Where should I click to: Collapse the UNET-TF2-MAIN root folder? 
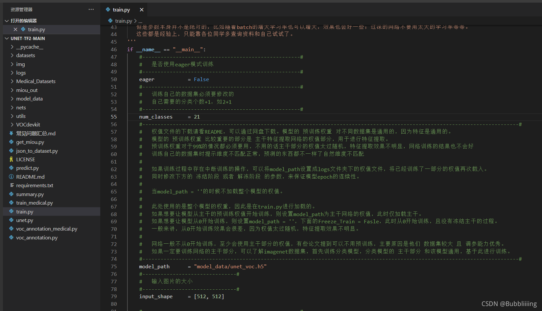[7, 38]
